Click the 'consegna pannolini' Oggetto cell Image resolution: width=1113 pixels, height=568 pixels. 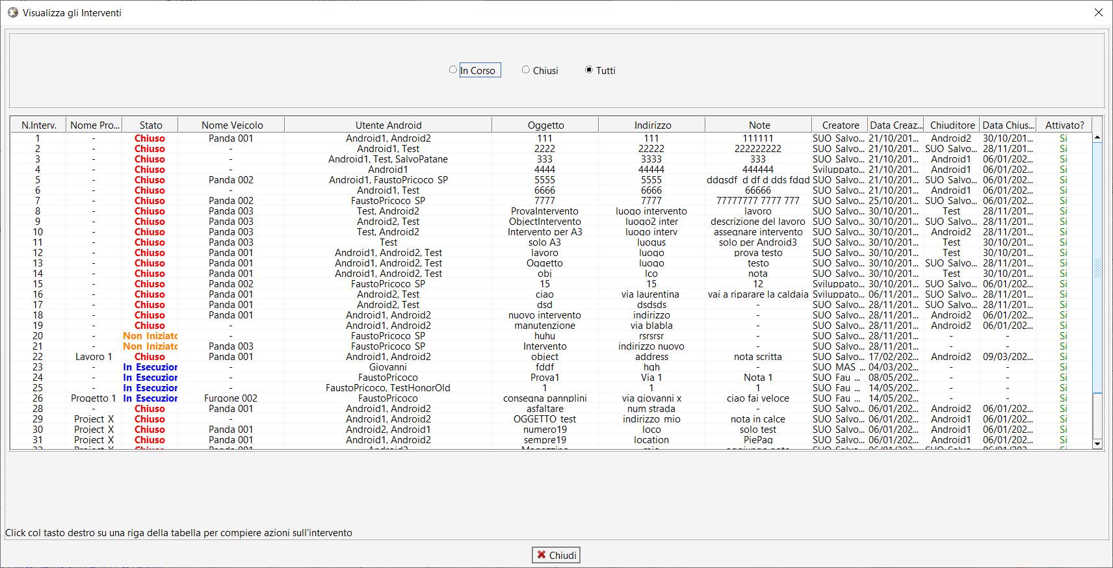click(545, 398)
